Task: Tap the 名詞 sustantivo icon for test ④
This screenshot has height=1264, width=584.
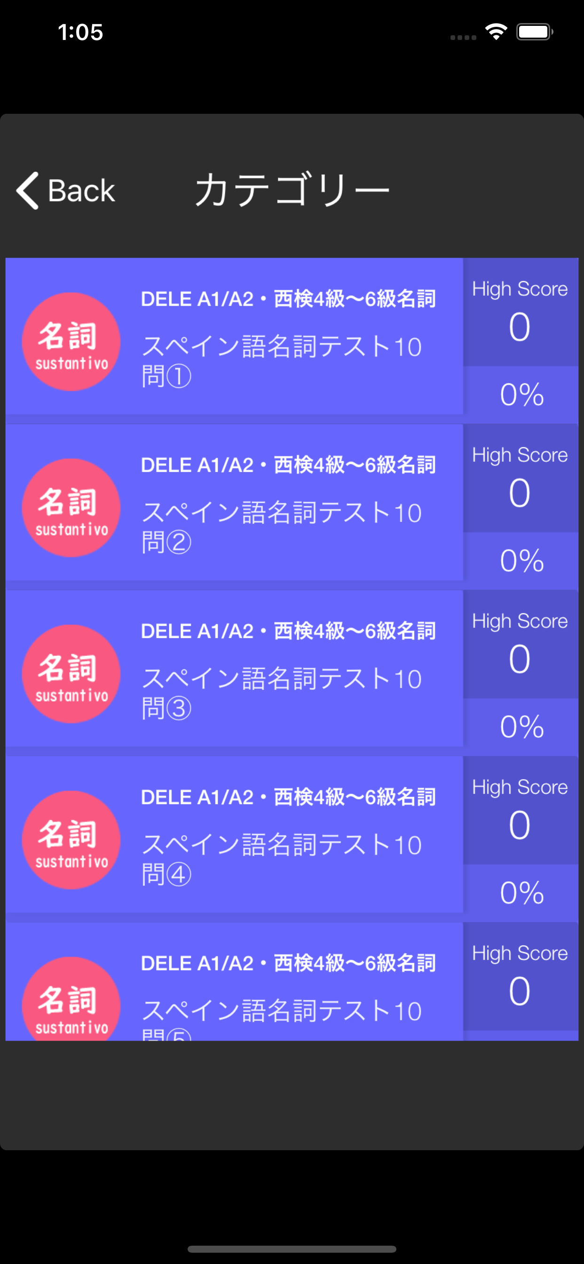Action: [x=71, y=839]
